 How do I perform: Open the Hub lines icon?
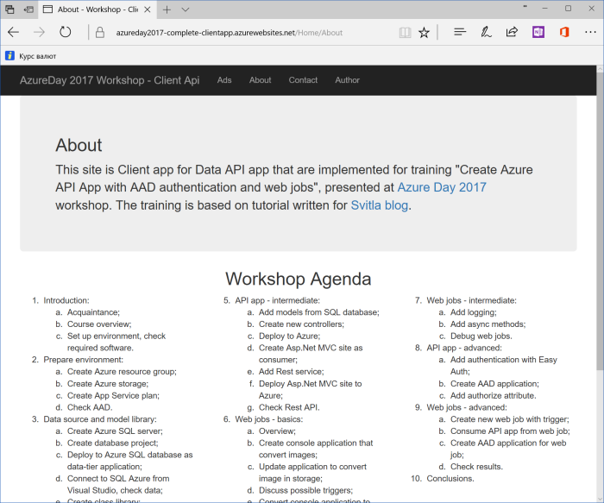460,32
